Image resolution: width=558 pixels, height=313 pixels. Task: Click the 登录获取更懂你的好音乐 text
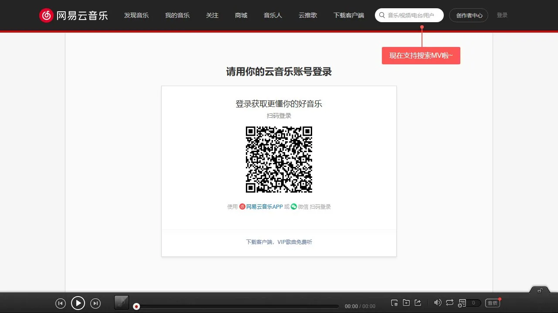(279, 104)
